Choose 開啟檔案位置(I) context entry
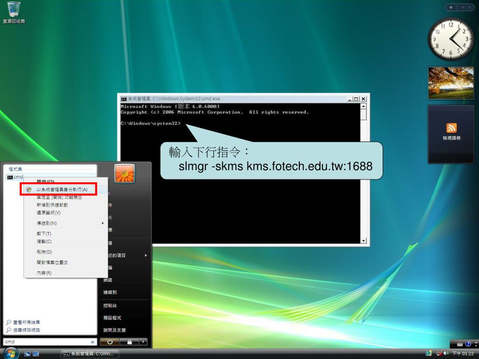The width and height of the screenshot is (479, 359). [x=52, y=263]
